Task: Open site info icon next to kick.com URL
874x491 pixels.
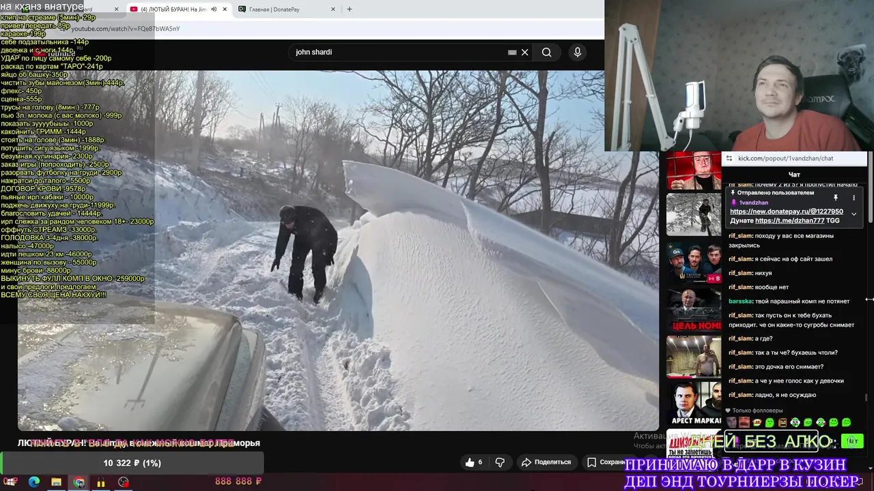Action: point(729,158)
